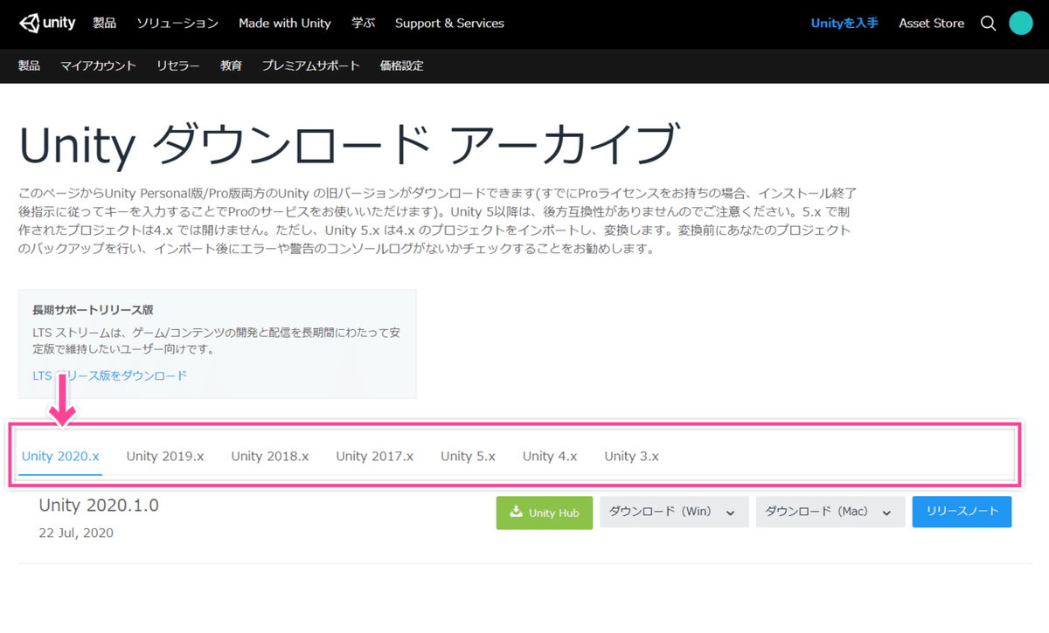The image size is (1049, 633).
Task: Open 製品 in the top navigation
Action: [x=105, y=24]
